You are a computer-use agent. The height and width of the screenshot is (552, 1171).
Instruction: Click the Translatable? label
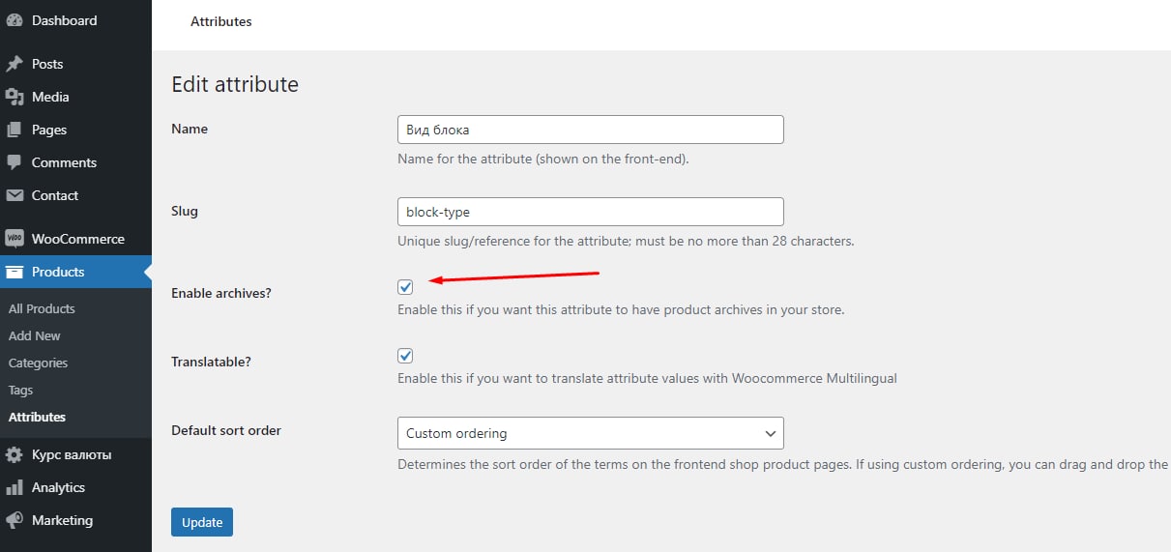click(211, 362)
